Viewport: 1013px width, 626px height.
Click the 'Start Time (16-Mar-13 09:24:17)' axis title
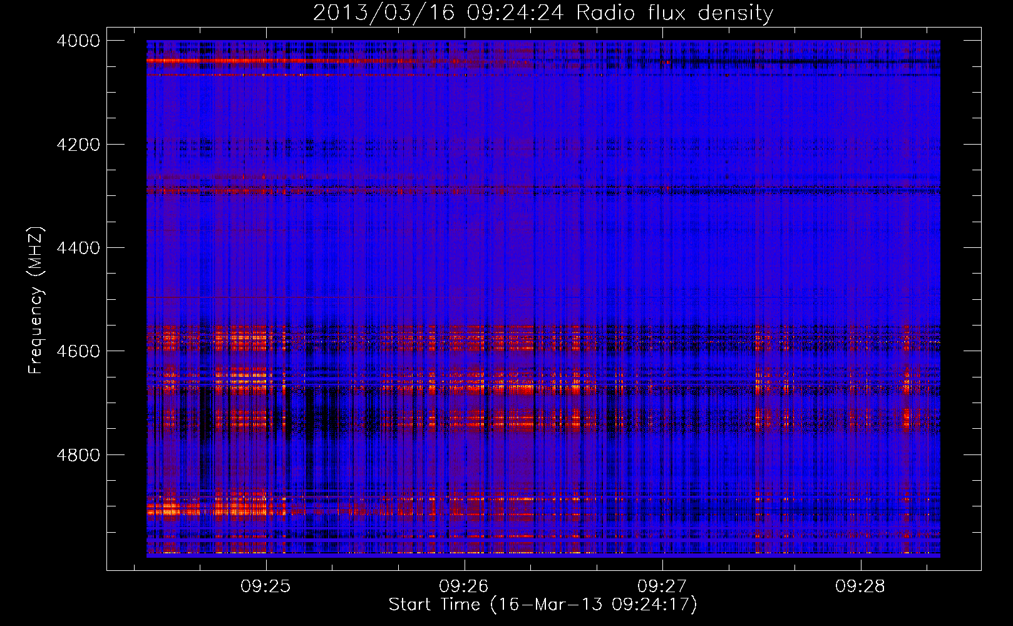[543, 605]
